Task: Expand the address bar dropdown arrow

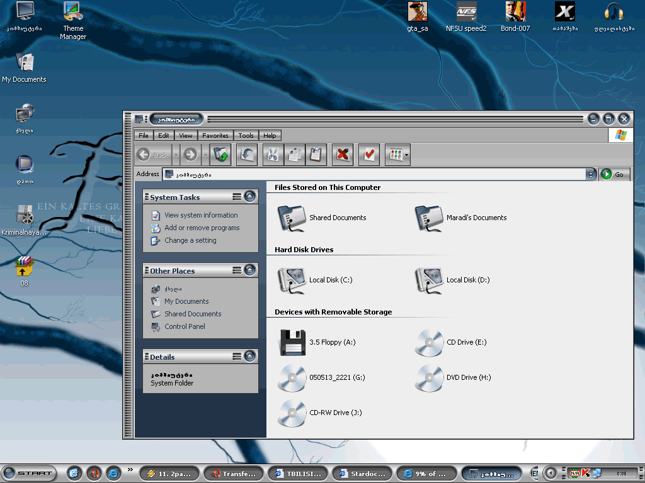Action: (x=591, y=174)
